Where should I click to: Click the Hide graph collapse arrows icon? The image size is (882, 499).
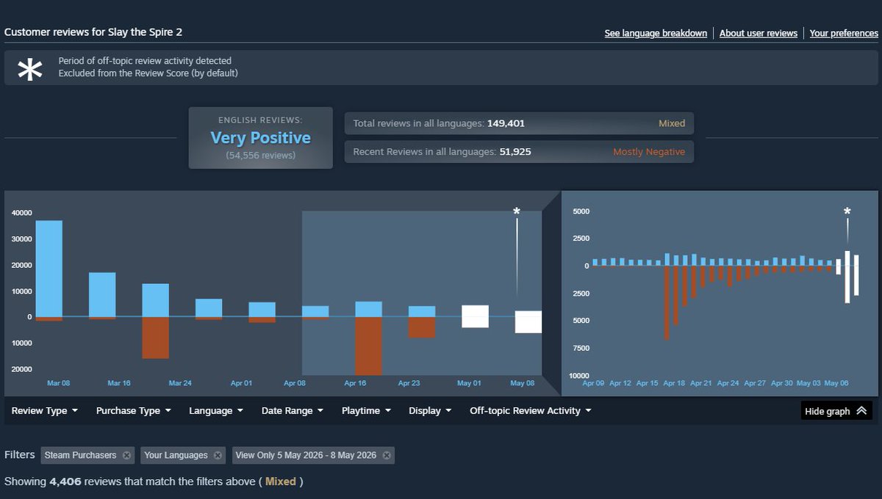coord(862,411)
